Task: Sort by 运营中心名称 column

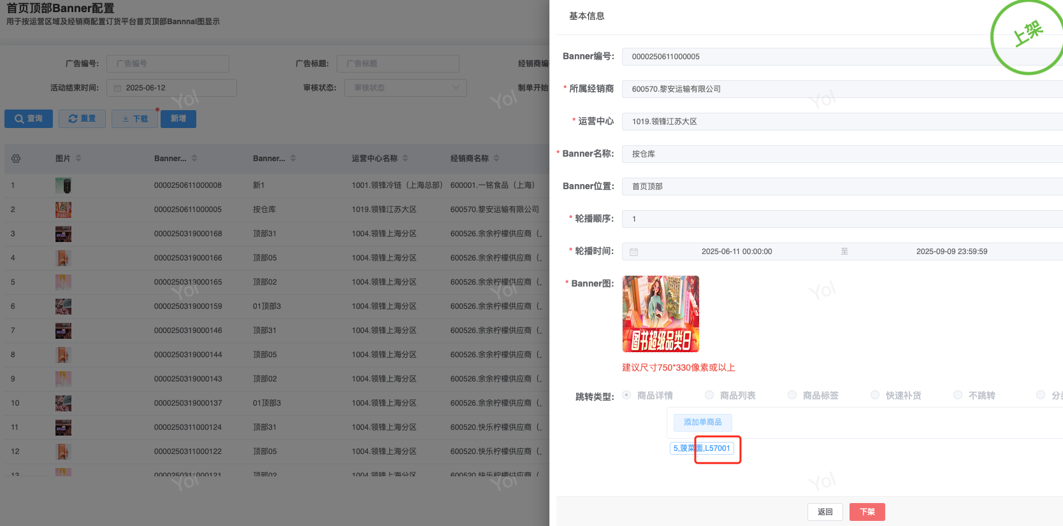Action: tap(405, 159)
